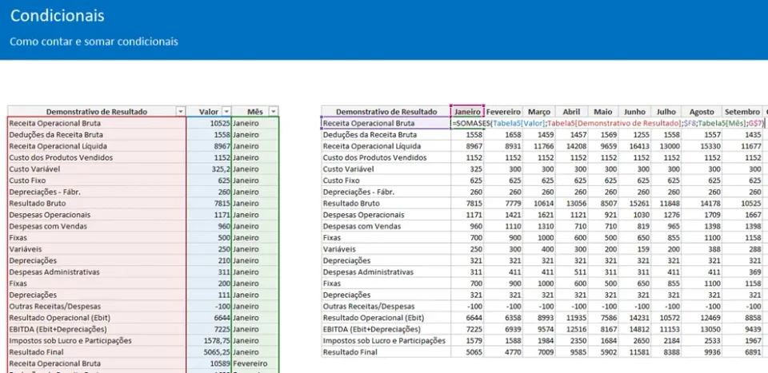Select the Abril column header
768x373 pixels.
pos(571,112)
